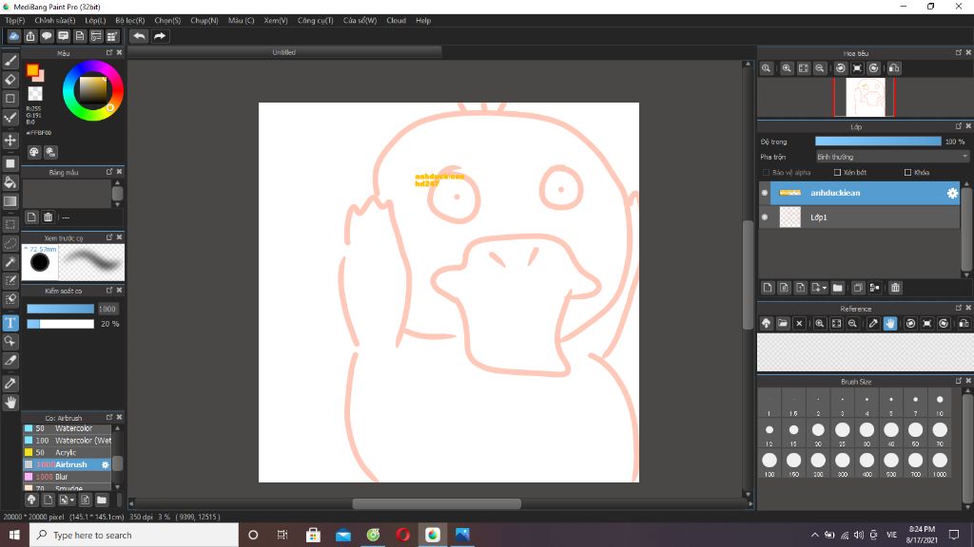Select the rectangular Selection tool
The image size is (974, 547).
(x=10, y=224)
